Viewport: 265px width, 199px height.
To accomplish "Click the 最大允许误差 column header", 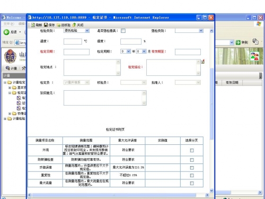I will 127,141.
